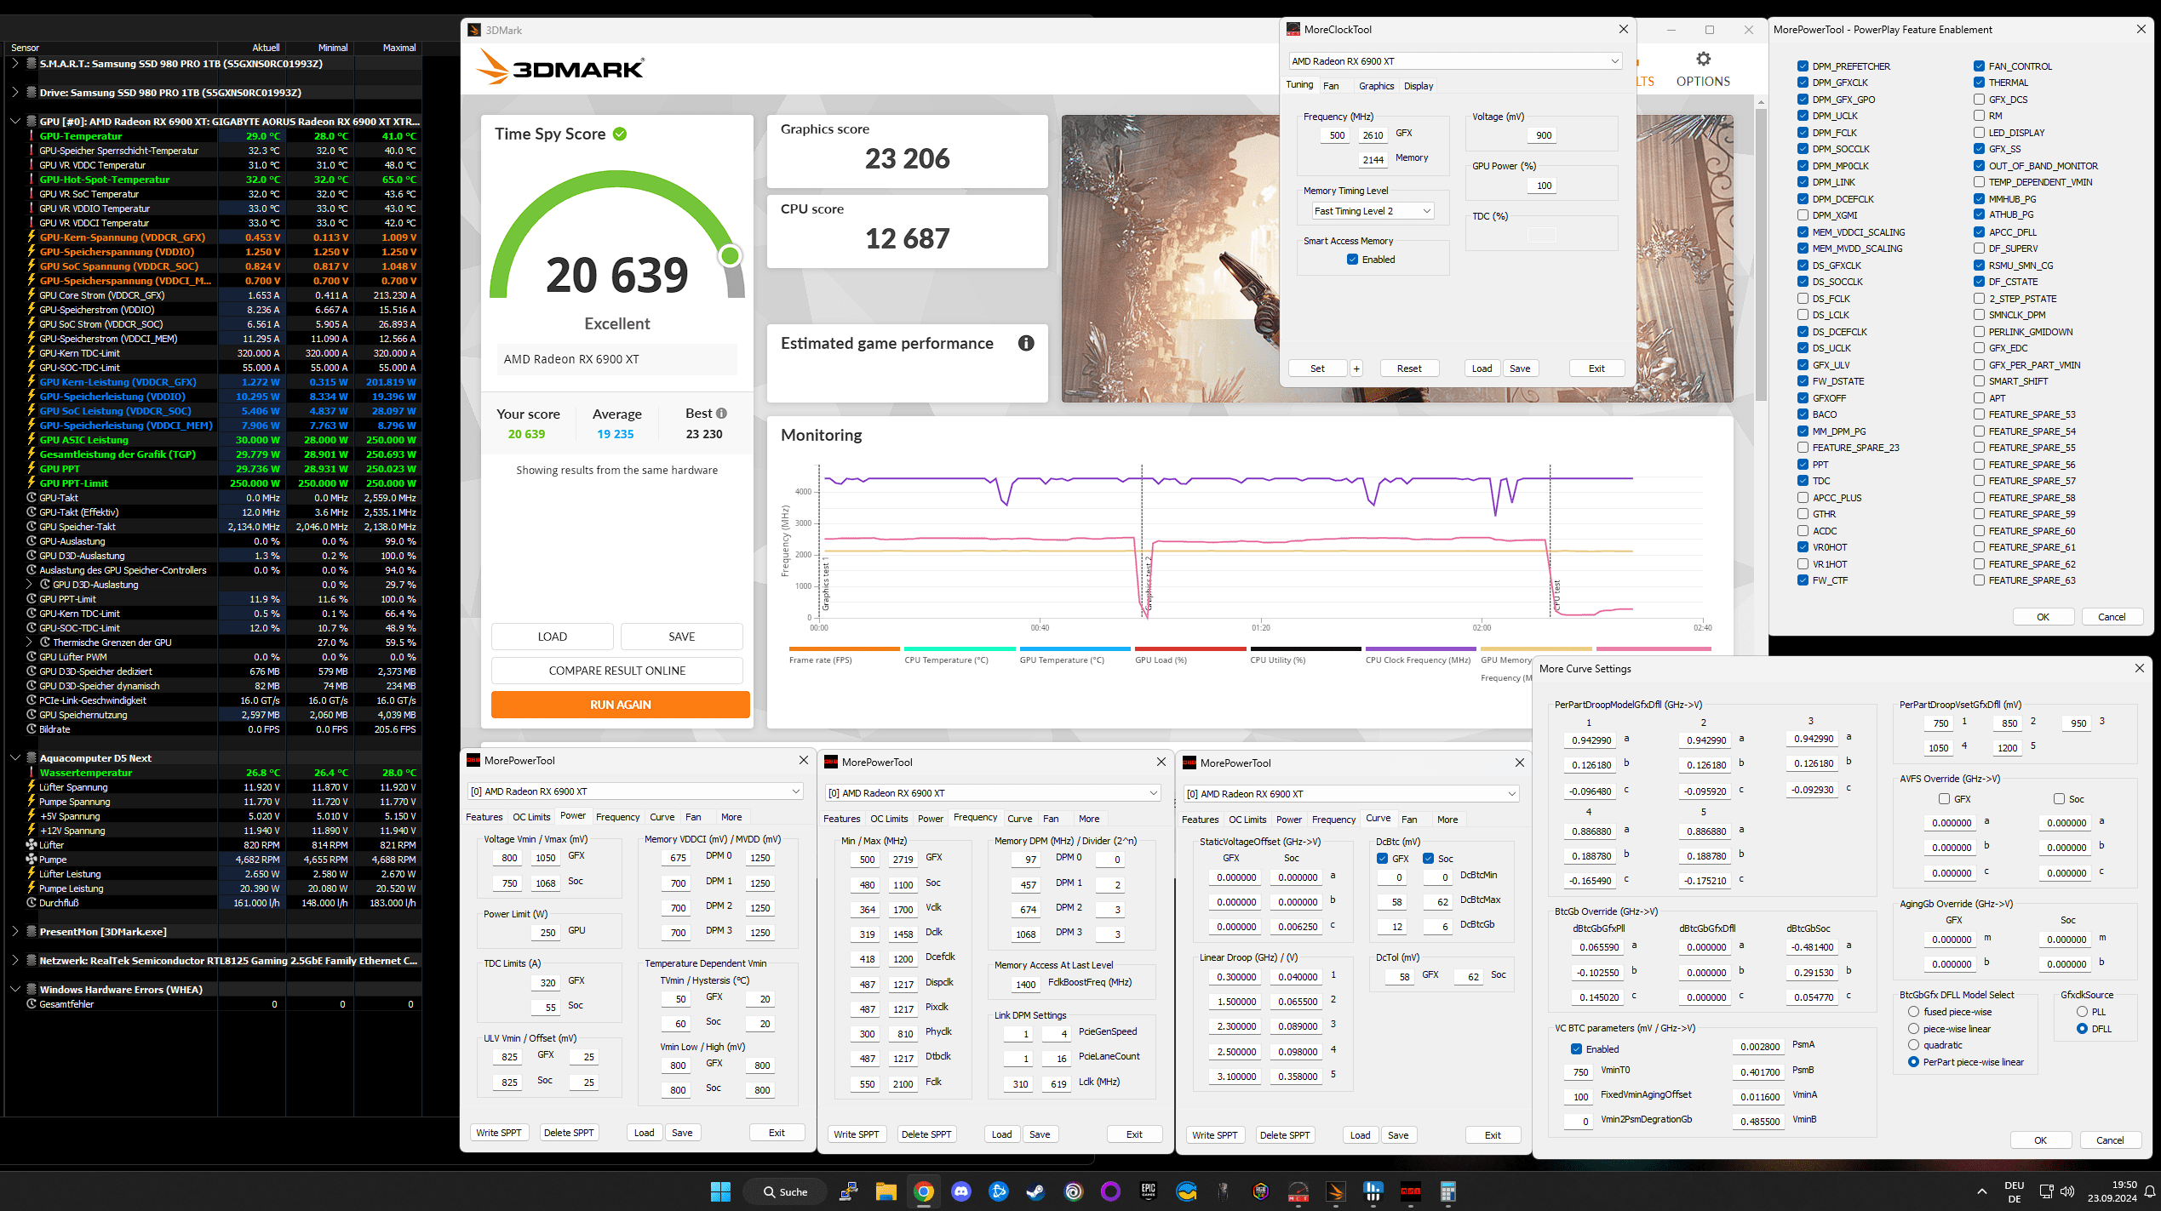
Task: Click 3DMark results vertical scrollbar
Action: pyautogui.click(x=1761, y=255)
